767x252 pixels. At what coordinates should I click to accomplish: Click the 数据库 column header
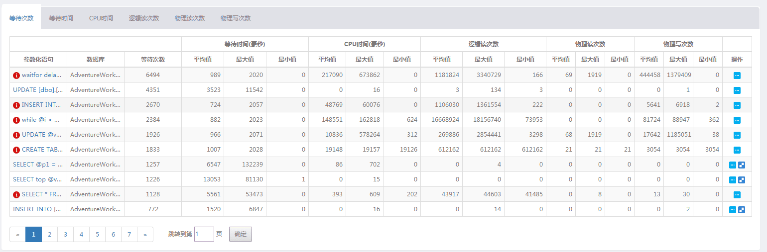click(96, 60)
